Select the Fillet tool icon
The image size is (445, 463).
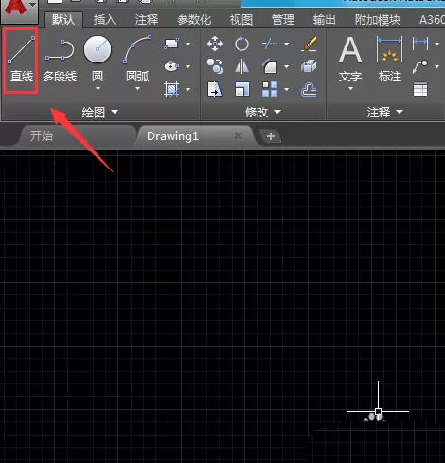click(270, 66)
